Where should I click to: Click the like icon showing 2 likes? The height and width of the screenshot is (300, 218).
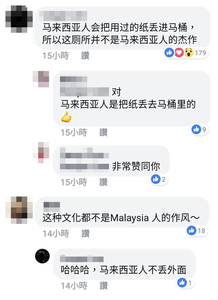point(156,179)
